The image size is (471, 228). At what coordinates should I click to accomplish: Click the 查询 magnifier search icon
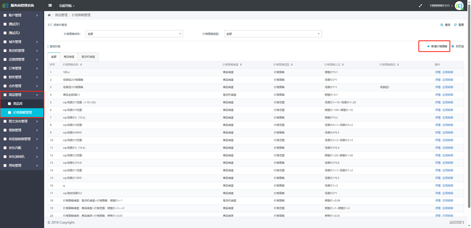(442, 25)
